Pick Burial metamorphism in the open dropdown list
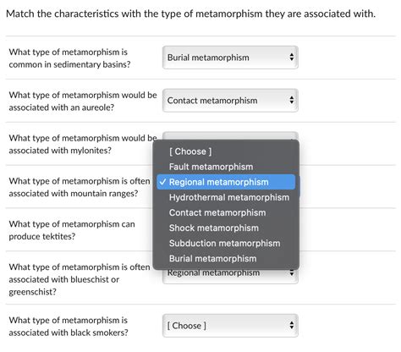 (x=212, y=258)
